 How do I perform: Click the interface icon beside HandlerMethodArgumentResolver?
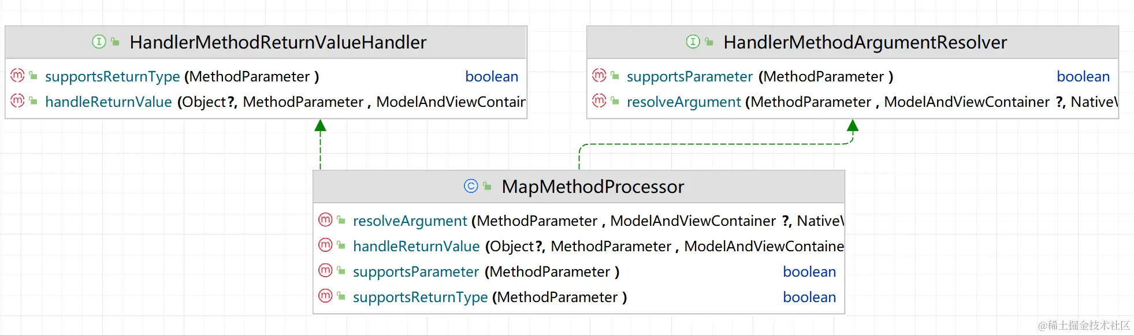pos(693,42)
